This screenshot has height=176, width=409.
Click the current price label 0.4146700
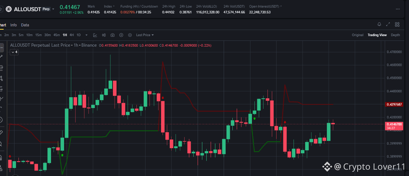pos(394,124)
